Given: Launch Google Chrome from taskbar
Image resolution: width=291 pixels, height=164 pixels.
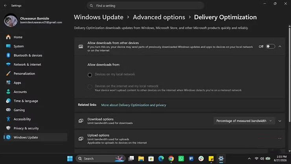Looking at the screenshot, I should pyautogui.click(x=171, y=158).
